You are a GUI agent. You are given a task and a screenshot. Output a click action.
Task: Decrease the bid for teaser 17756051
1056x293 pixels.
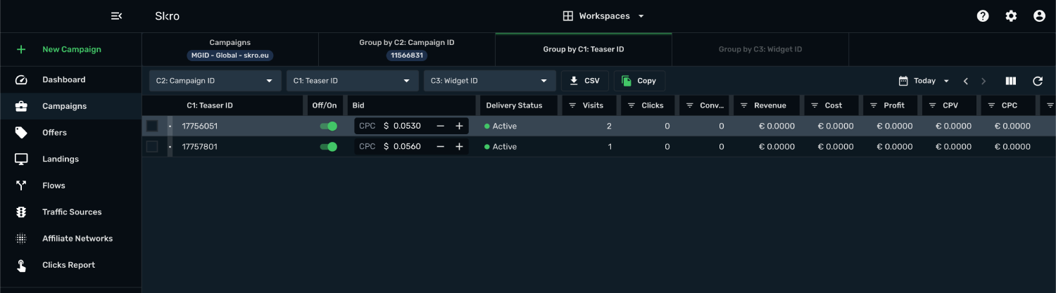(441, 126)
